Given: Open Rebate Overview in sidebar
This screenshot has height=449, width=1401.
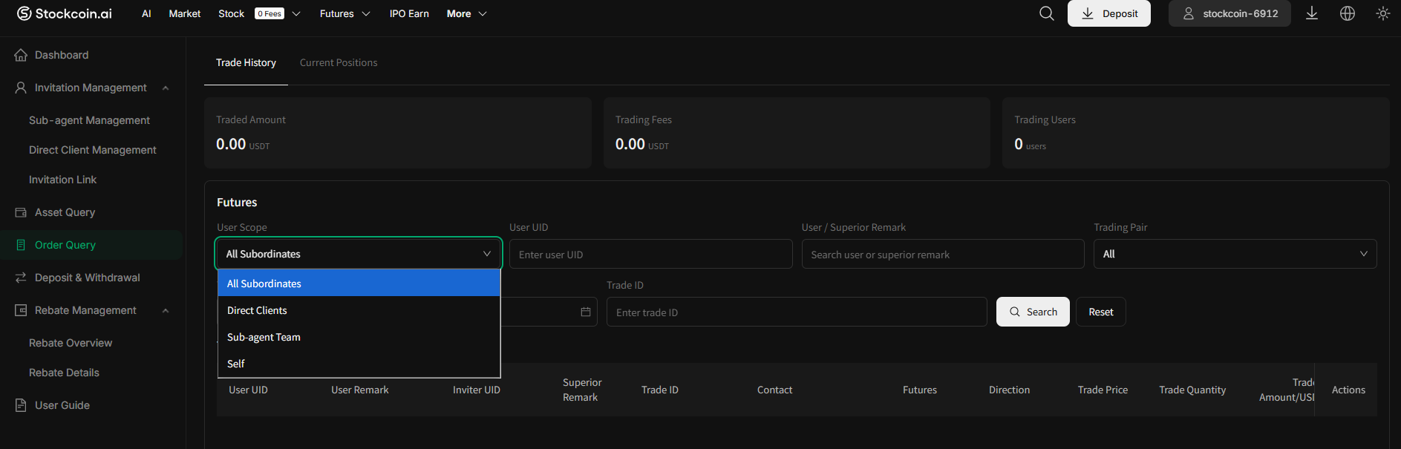Looking at the screenshot, I should click(71, 343).
